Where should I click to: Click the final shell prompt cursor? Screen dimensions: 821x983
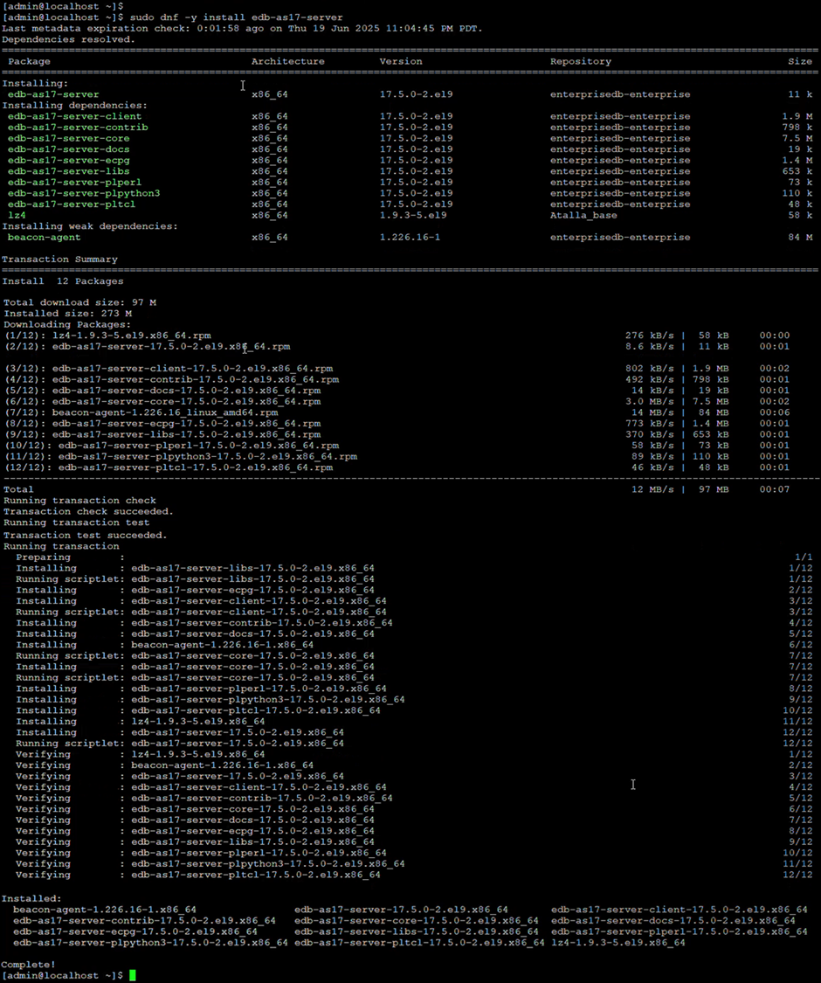[132, 975]
